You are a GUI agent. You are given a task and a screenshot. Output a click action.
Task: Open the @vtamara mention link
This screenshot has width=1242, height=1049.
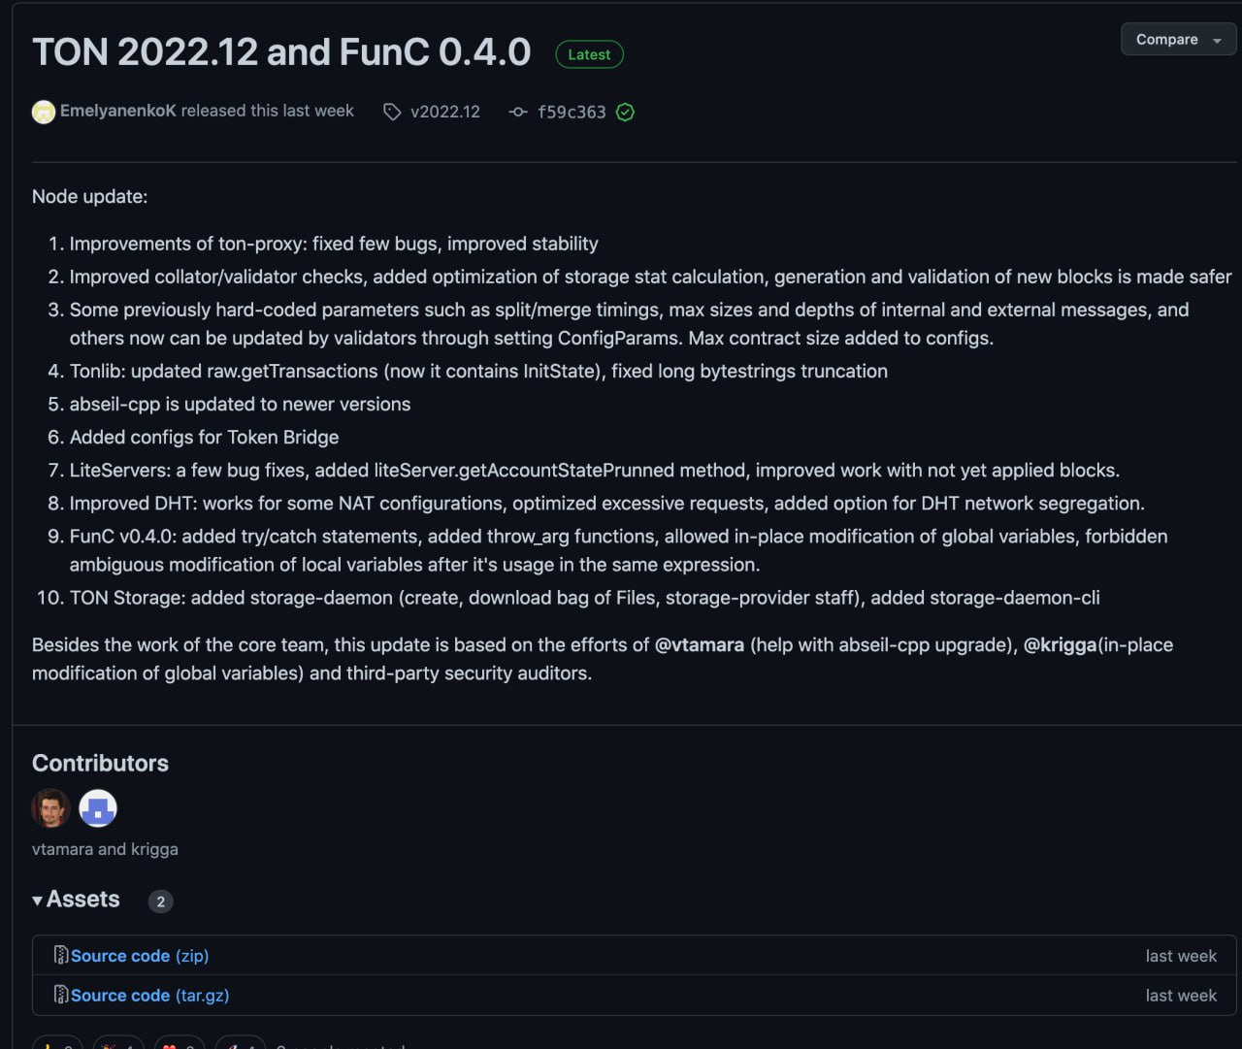700,644
